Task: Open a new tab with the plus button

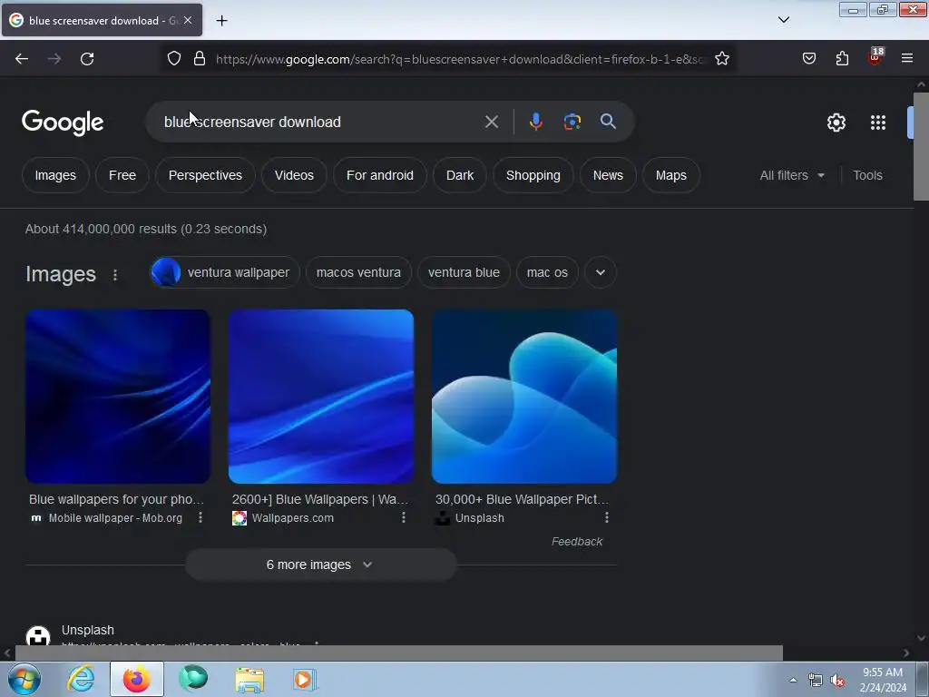Action: pyautogui.click(x=221, y=21)
